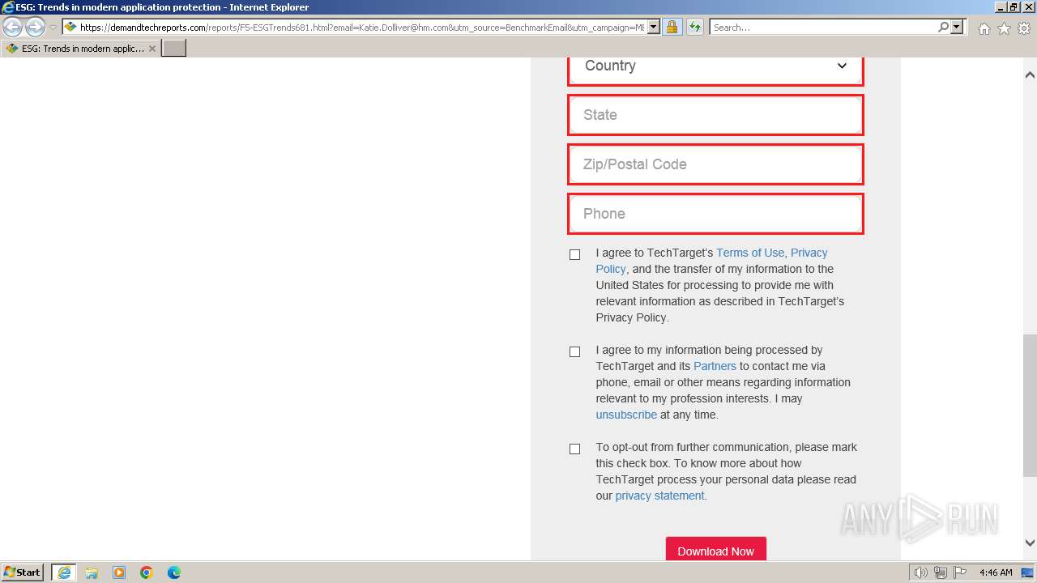Click the 4:46 AM system clock

click(996, 572)
